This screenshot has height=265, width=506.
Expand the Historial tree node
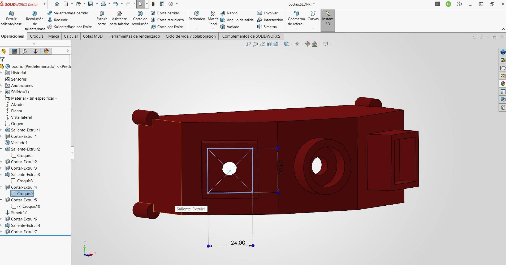point(1,73)
